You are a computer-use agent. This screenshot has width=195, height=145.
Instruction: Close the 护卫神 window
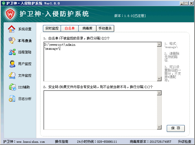[x=191, y=3]
